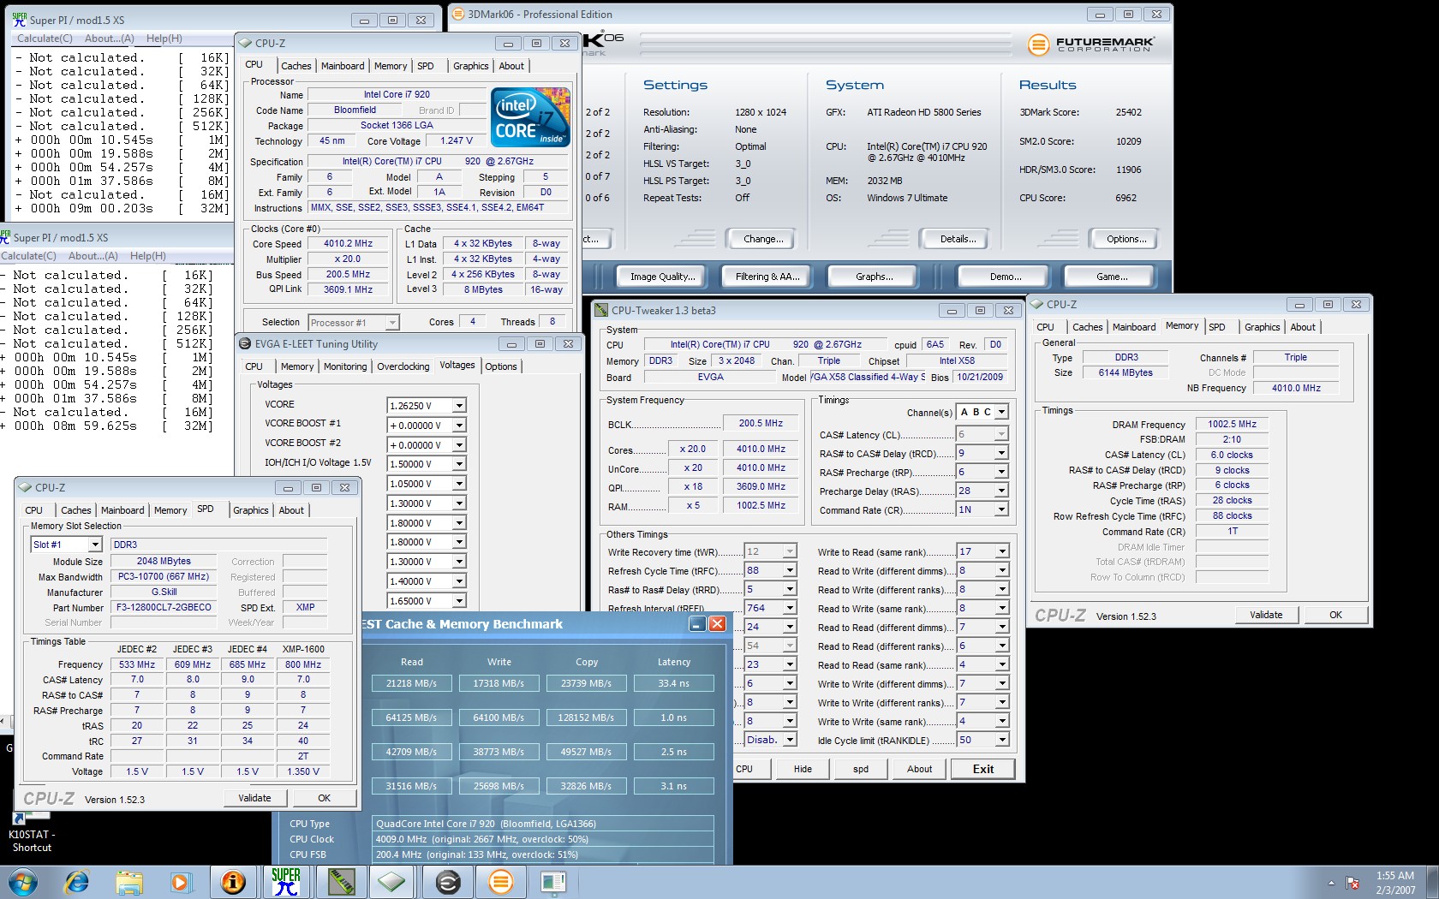Open RAS# to CAS# Delay (tRCD) dropdown
This screenshot has height=899, width=1439.
[1001, 453]
